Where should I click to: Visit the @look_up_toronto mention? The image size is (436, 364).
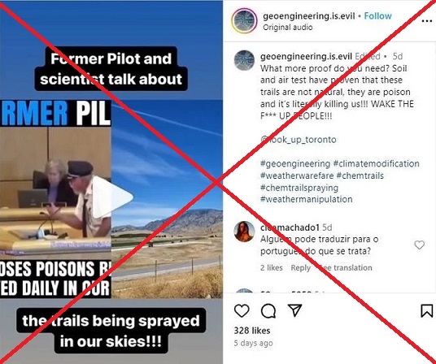(x=299, y=140)
